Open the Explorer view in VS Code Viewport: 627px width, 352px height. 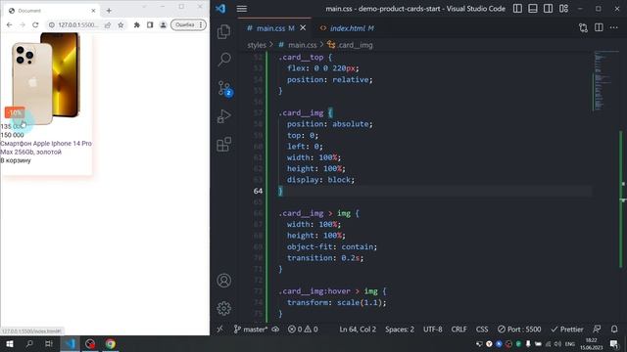point(224,31)
